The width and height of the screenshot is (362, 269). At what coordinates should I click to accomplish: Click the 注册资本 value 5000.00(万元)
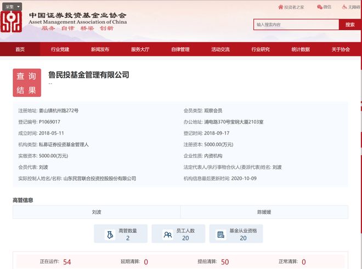219,145
